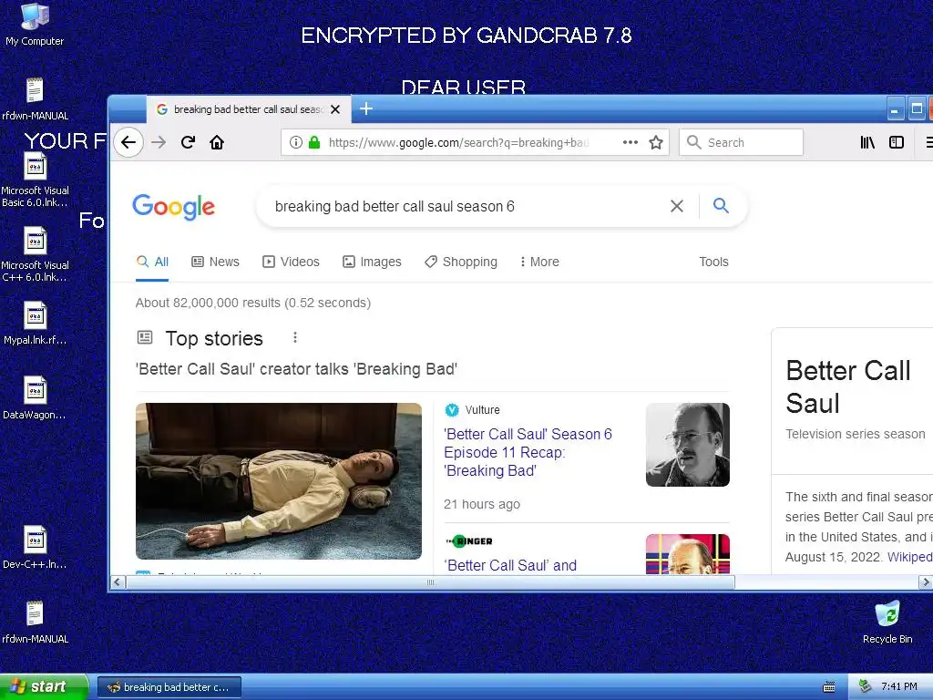Open Google search Tools
Image resolution: width=933 pixels, height=700 pixels.
tap(713, 262)
